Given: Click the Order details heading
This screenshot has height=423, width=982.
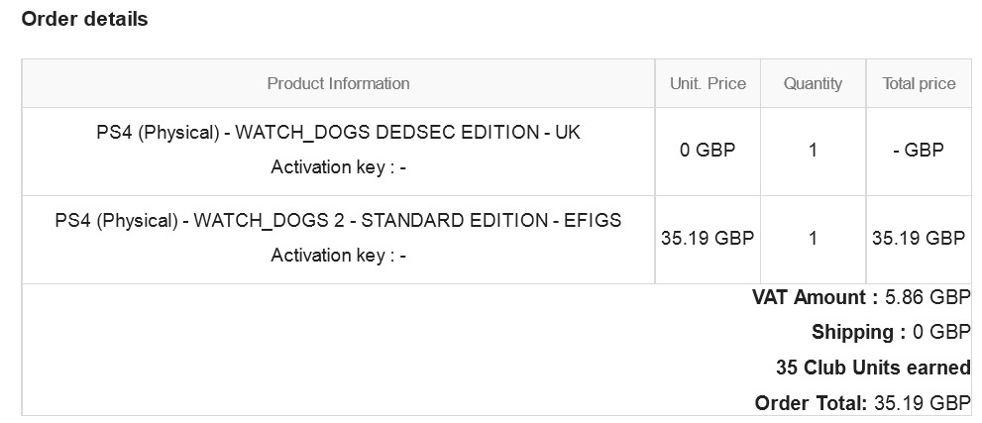Looking at the screenshot, I should tap(84, 19).
